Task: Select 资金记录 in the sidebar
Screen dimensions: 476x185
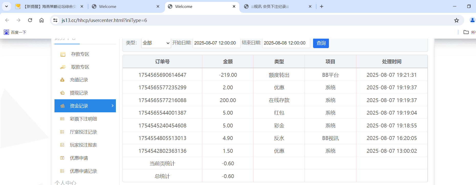Action: click(85, 106)
